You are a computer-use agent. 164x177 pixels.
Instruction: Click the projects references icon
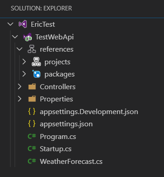click(x=36, y=62)
